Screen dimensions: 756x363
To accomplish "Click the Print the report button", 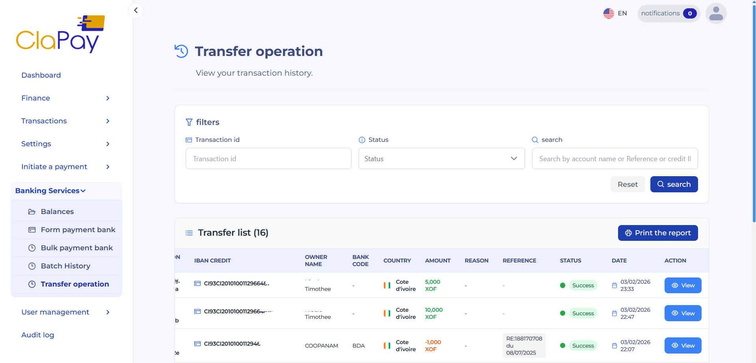I will coord(657,233).
